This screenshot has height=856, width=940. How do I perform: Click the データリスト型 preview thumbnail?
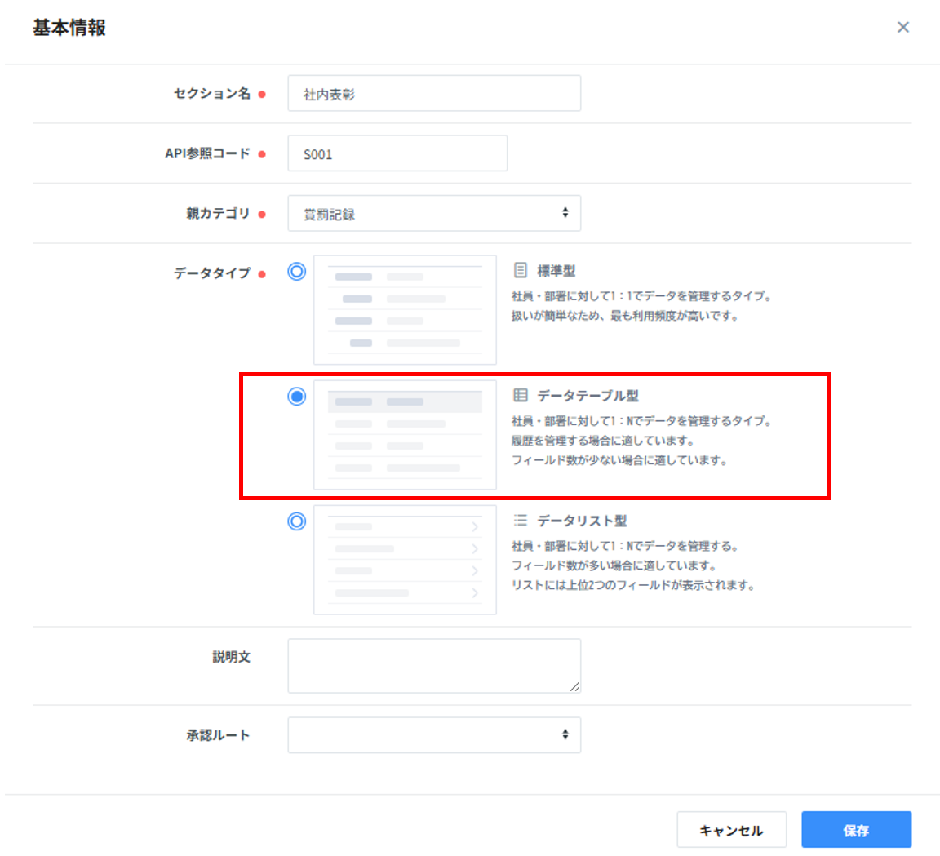click(405, 560)
